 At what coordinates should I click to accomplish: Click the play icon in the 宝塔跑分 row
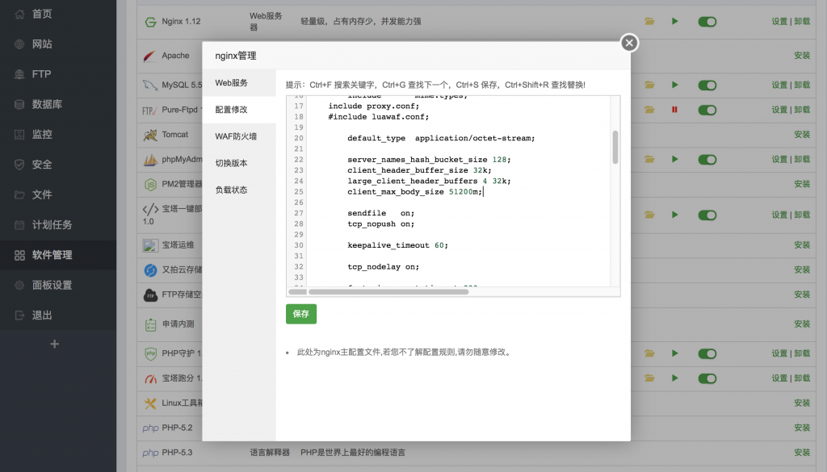coord(674,378)
